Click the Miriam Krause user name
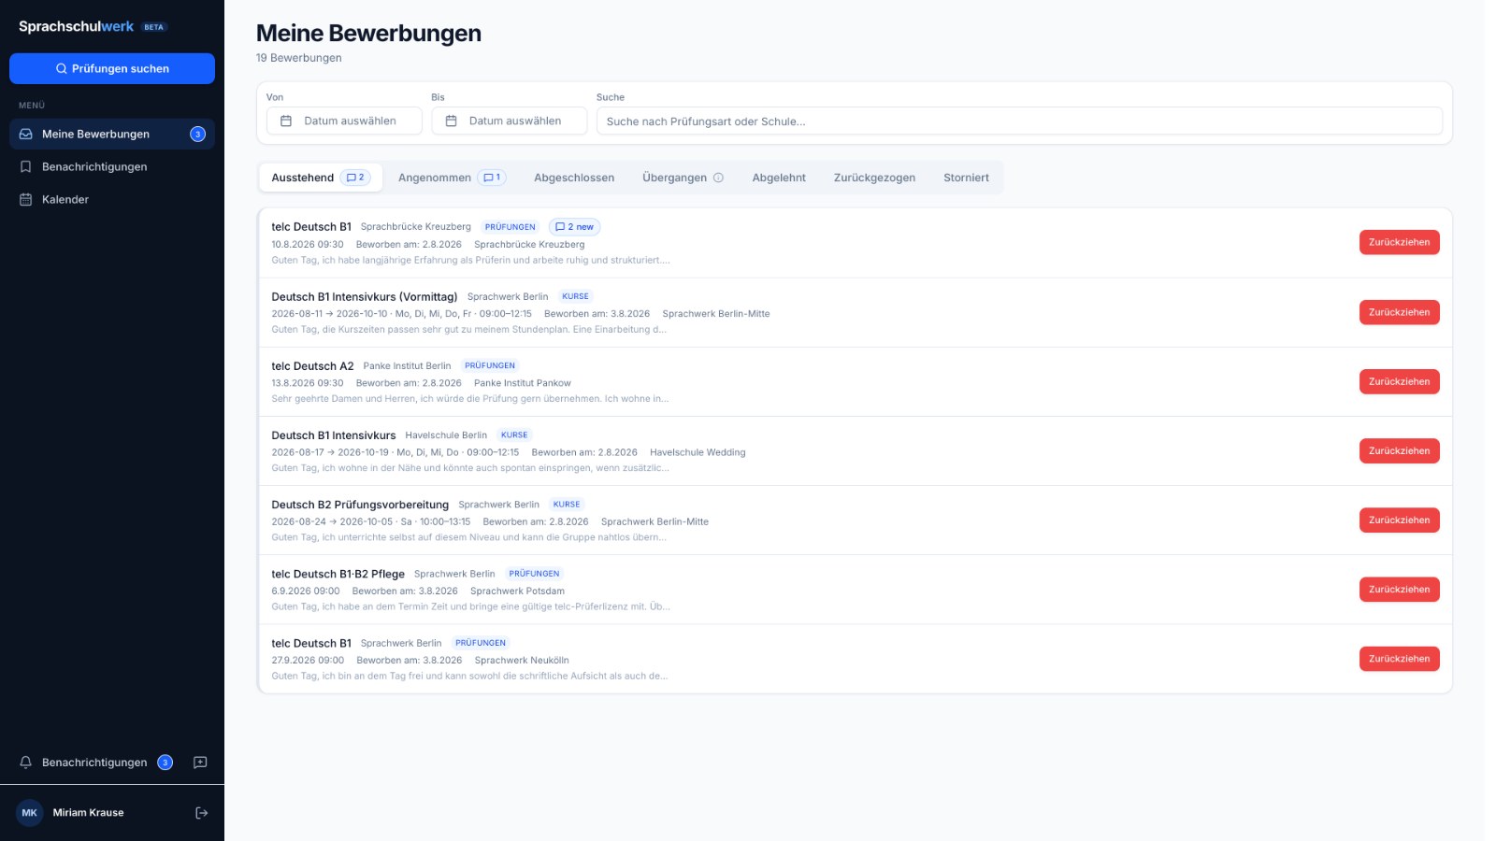Viewport: 1496px width, 841px height. [88, 813]
